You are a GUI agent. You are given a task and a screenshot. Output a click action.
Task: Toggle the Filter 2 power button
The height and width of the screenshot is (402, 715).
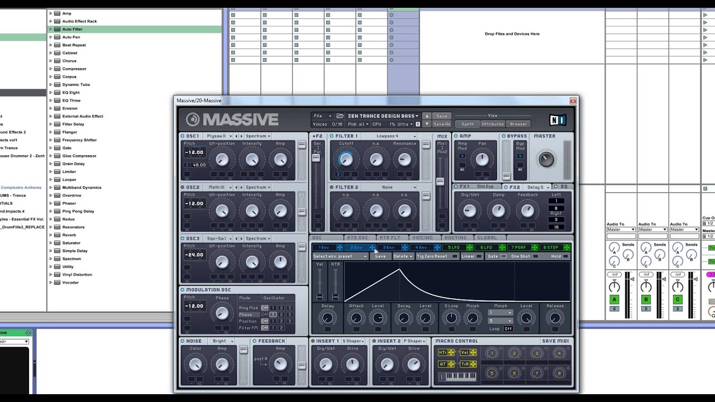coord(332,187)
